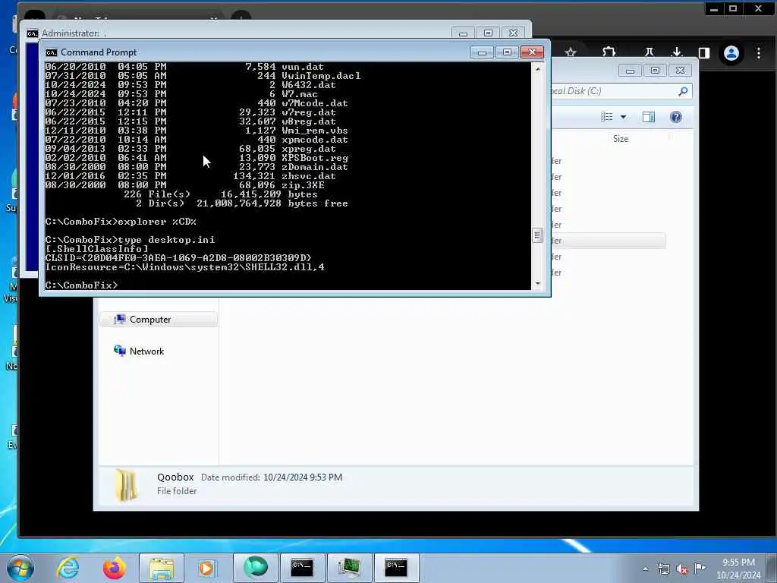Click the IconResource line in Command Prompt
Screen dimensions: 777x583
[184, 267]
